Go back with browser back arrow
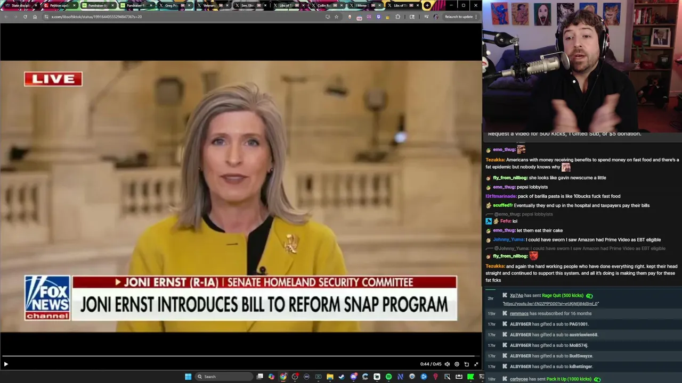 [6, 16]
